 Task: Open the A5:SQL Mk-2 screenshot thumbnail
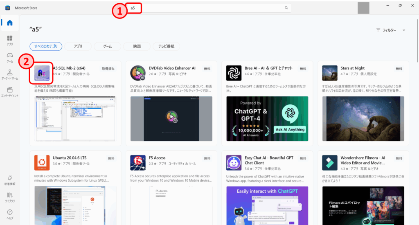[x=75, y=119]
